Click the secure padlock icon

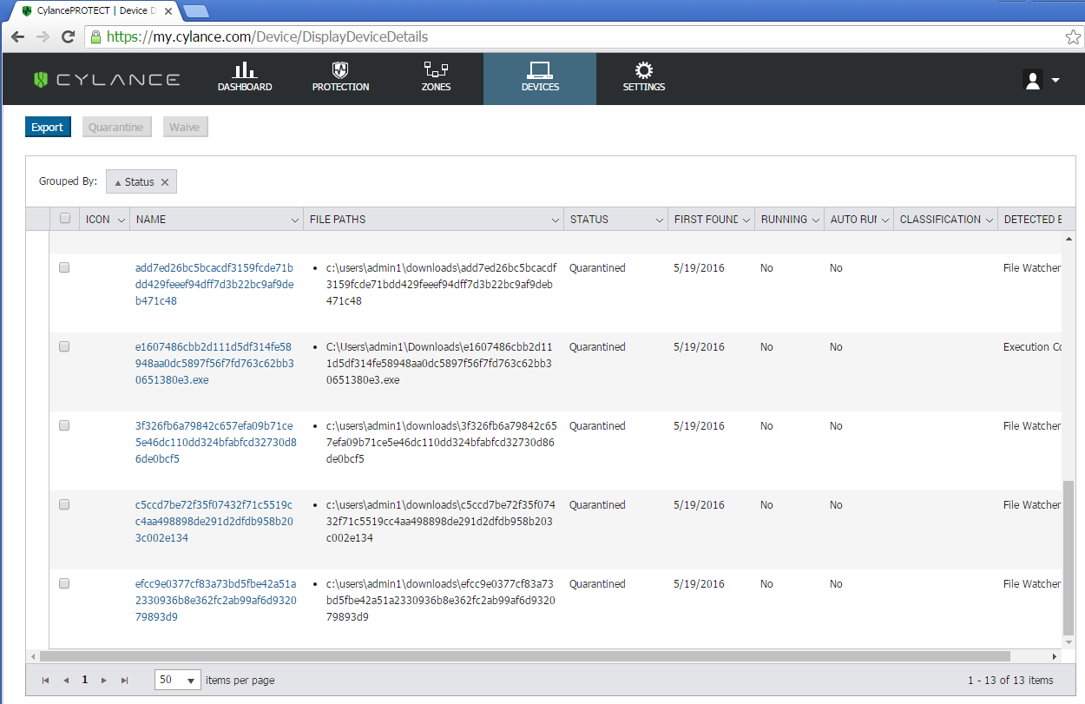click(95, 37)
